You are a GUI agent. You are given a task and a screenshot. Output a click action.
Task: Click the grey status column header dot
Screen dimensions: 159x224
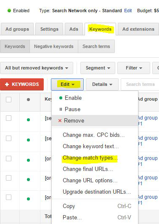click(29, 99)
